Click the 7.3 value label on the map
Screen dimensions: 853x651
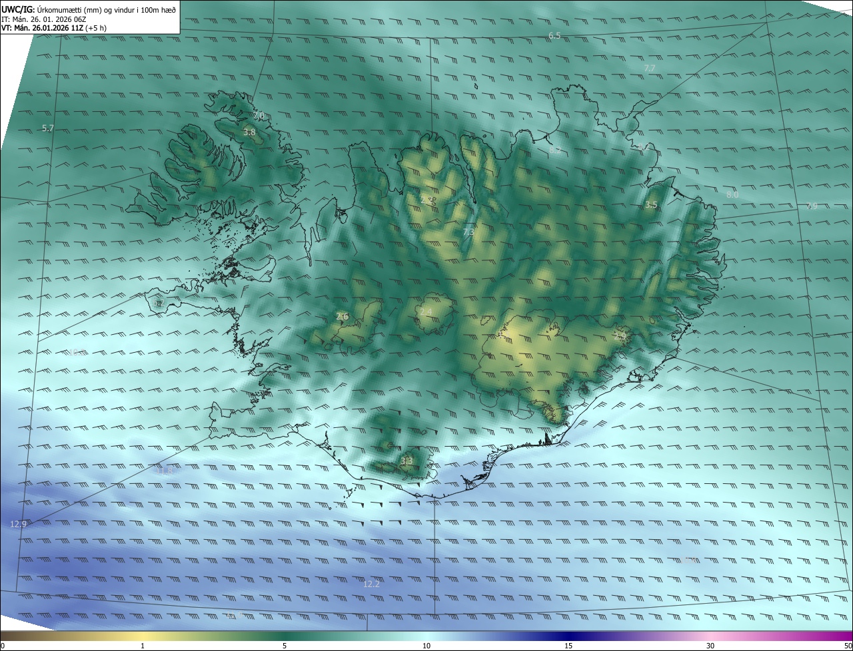[468, 232]
